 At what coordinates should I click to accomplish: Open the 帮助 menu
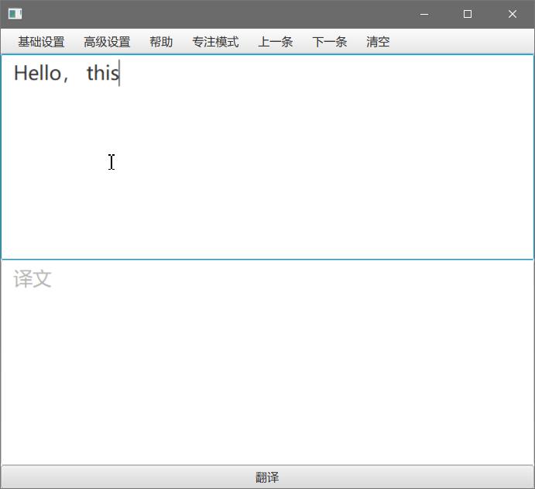pos(161,42)
